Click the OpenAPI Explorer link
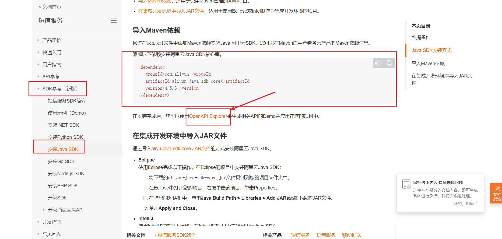 point(208,116)
